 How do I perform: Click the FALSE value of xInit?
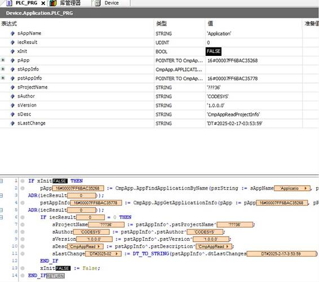tap(214, 51)
